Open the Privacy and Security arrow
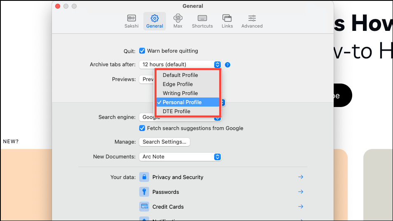Screen dimensions: 393x221 click(301, 177)
